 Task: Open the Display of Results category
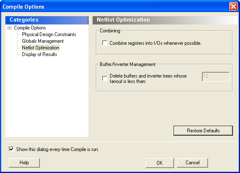(x=39, y=54)
